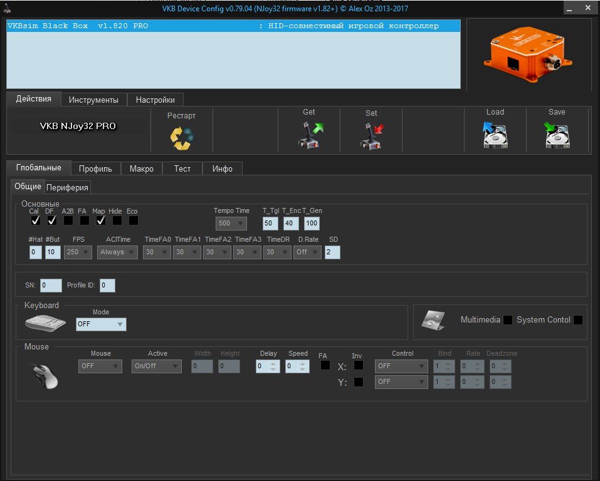Click the orange Black Box device image

(528, 54)
